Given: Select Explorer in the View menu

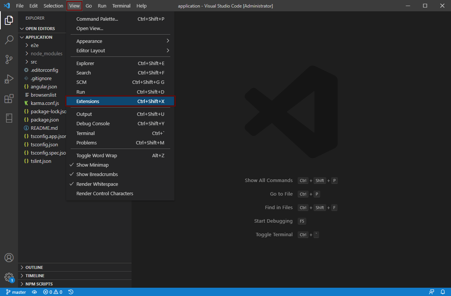Looking at the screenshot, I should [120, 63].
